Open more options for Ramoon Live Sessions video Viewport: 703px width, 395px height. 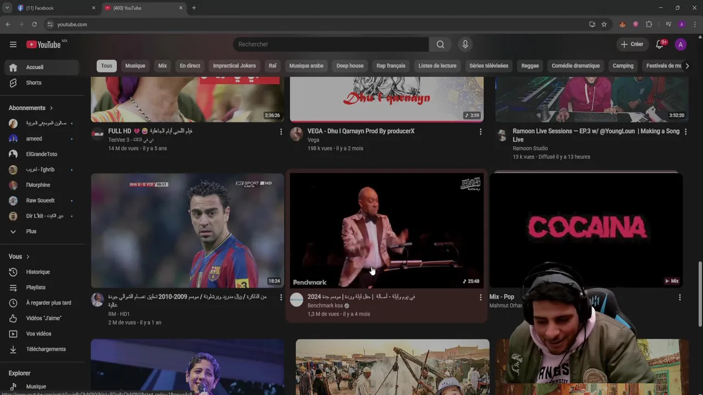coord(685,132)
